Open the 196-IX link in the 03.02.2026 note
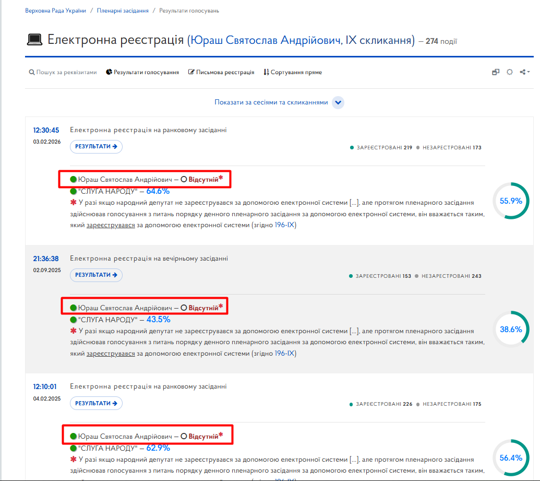The width and height of the screenshot is (540, 481). point(285,225)
